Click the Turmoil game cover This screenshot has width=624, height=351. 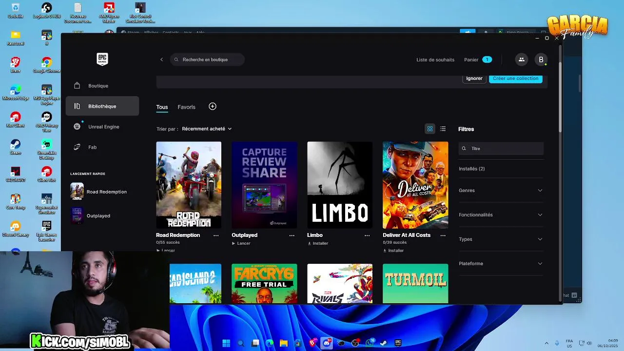[415, 283]
